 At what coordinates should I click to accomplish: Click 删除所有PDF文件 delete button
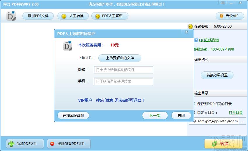(69, 144)
